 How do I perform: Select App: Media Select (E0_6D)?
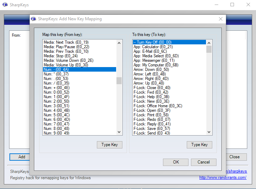click(x=170, y=56)
